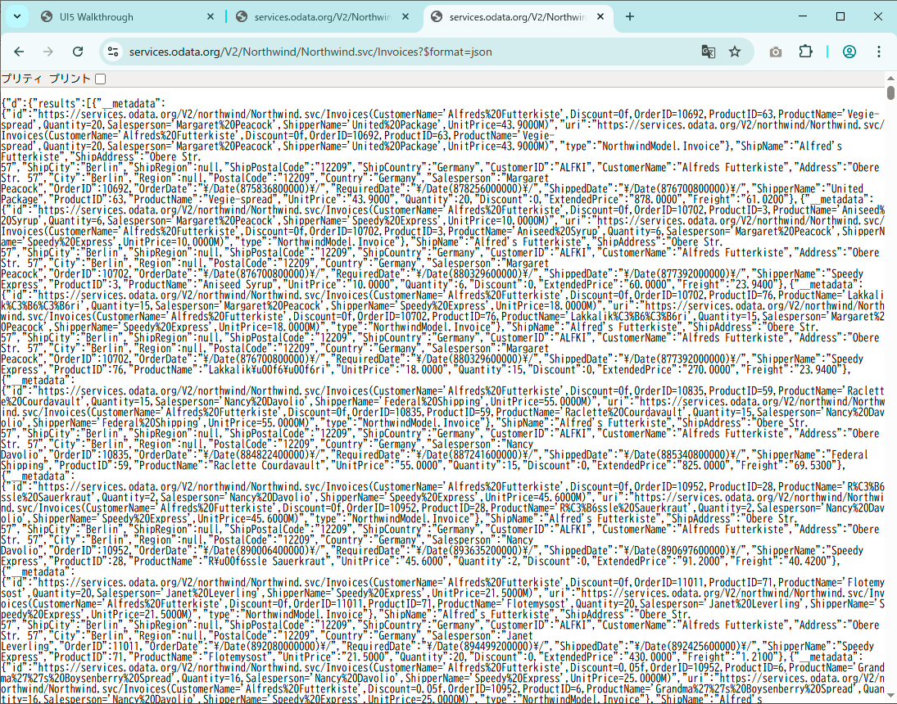Open the site settings icon in address bar
The image size is (897, 704).
click(x=110, y=51)
